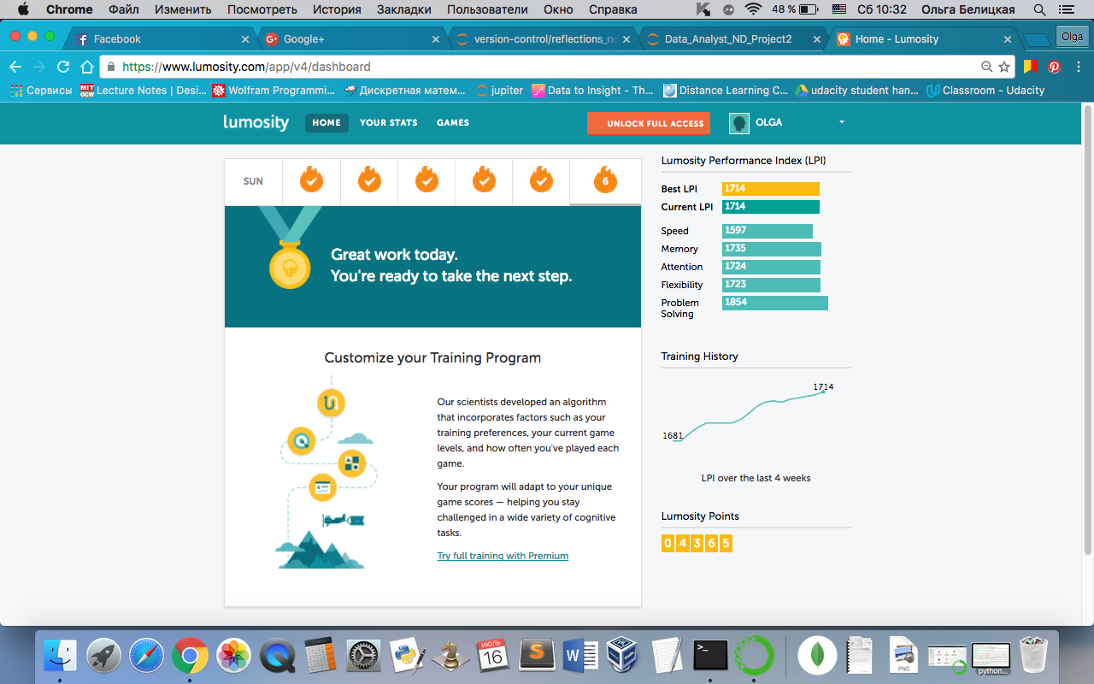Image resolution: width=1094 pixels, height=684 pixels.
Task: Go to YOUR STATS page
Action: click(x=389, y=122)
